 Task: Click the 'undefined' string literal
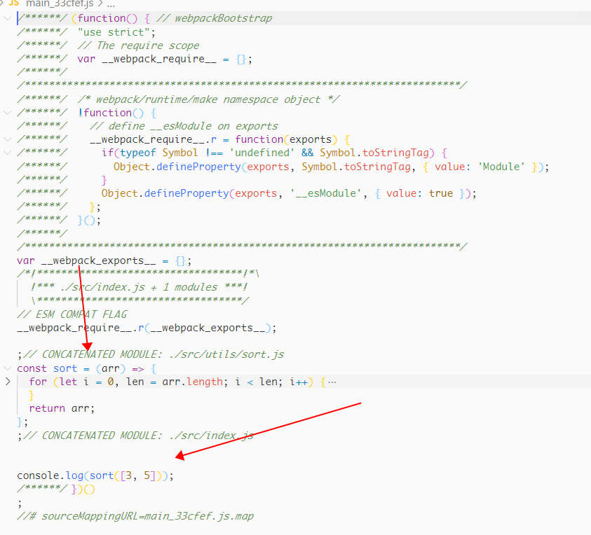tap(262, 153)
